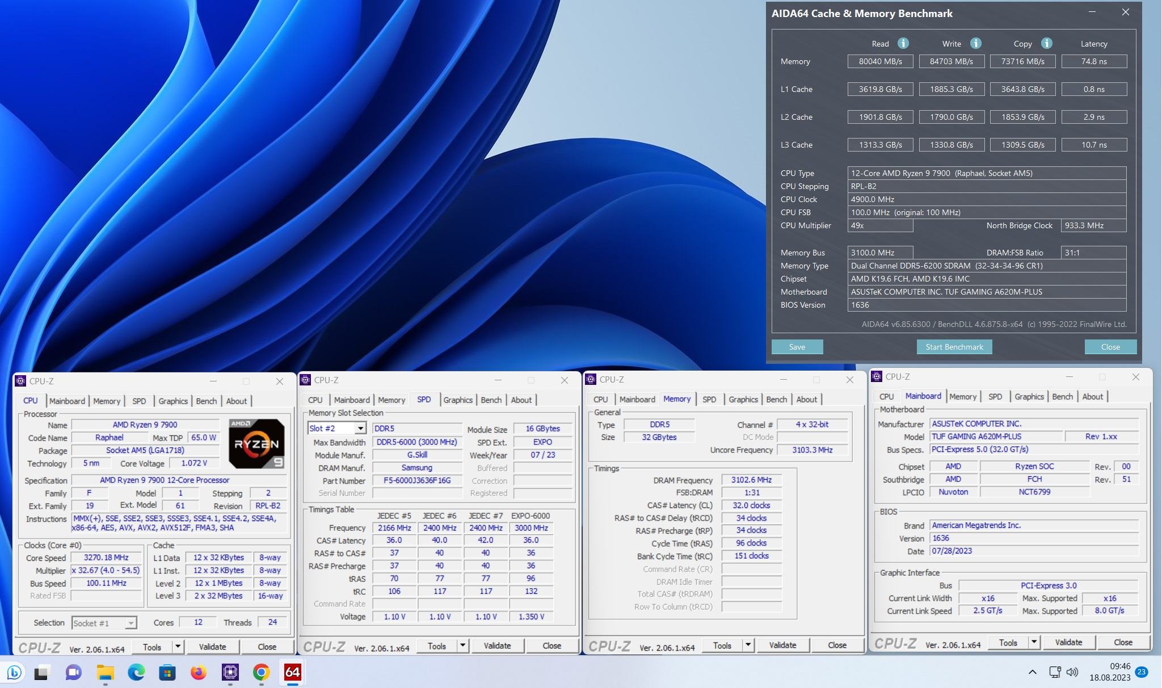Screen dimensions: 1162x688
Task: Switch to Graphics tab in SPD window
Action: 458,400
